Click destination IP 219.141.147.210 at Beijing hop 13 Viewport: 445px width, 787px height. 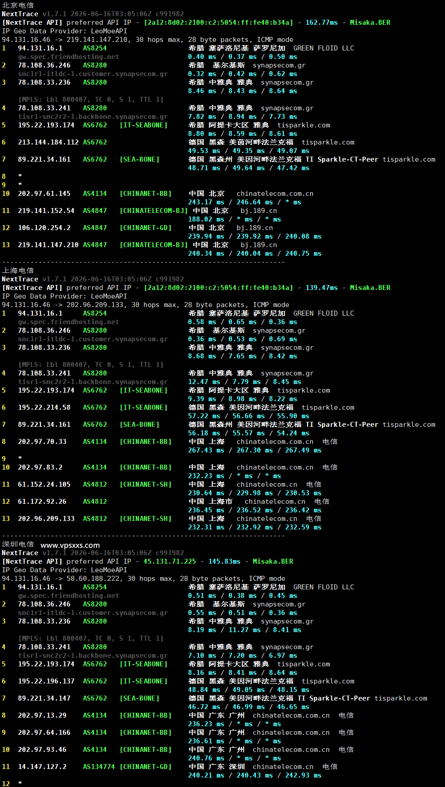[48, 245]
